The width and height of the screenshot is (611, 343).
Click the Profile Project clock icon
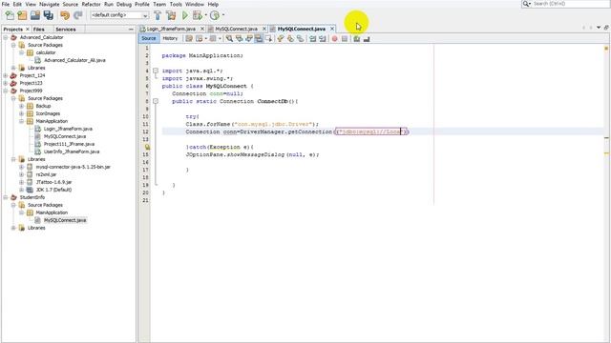pos(214,15)
